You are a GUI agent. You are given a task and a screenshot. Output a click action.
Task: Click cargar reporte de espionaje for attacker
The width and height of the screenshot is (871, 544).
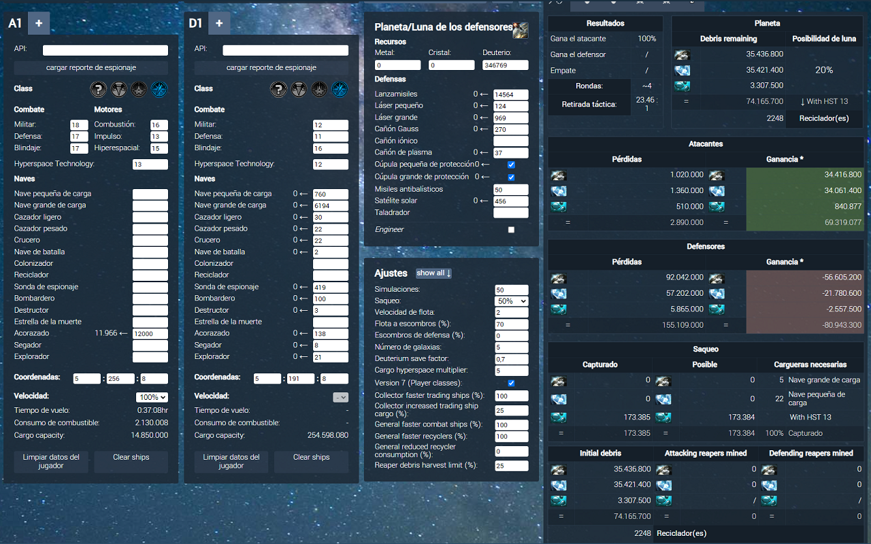[91, 67]
